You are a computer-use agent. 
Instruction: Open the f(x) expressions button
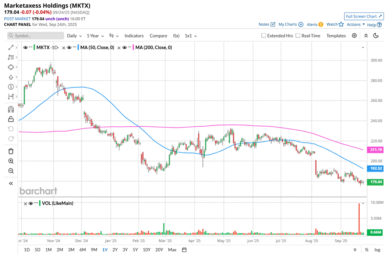pyautogui.click(x=176, y=36)
